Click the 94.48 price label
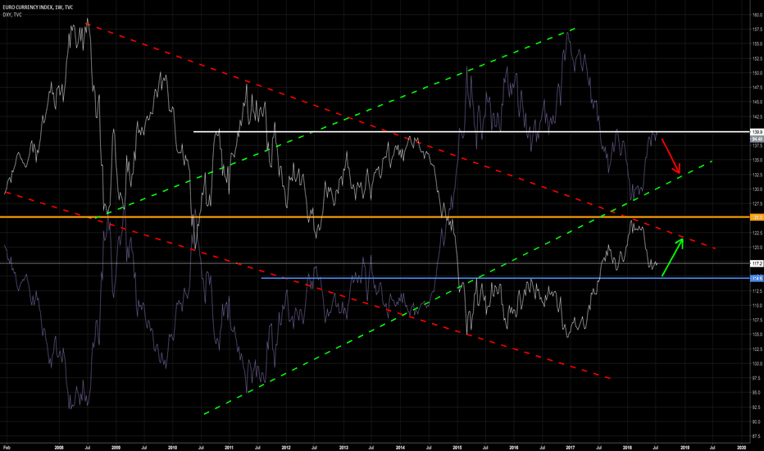Screen dimensions: 764x451 pyautogui.click(x=757, y=139)
